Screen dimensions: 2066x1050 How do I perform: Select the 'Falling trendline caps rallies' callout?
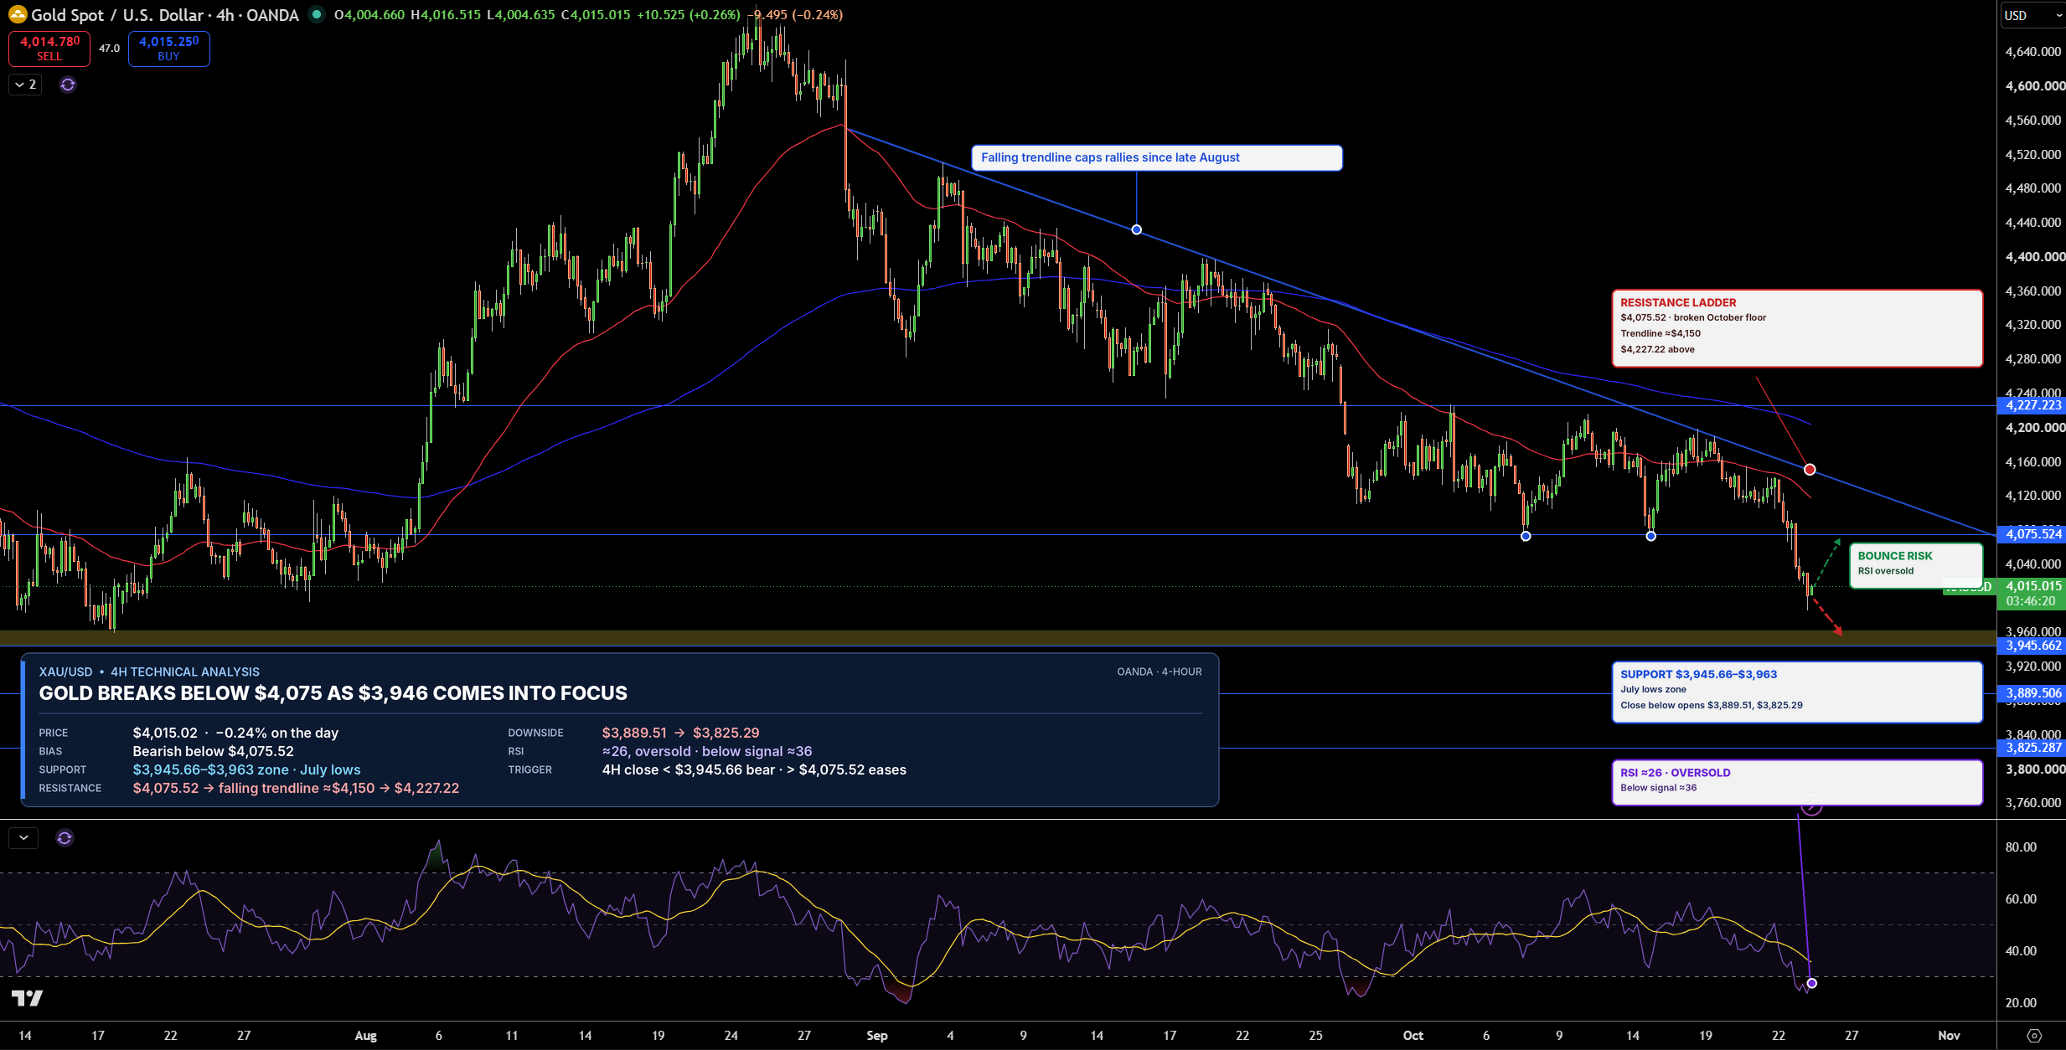pos(1156,157)
